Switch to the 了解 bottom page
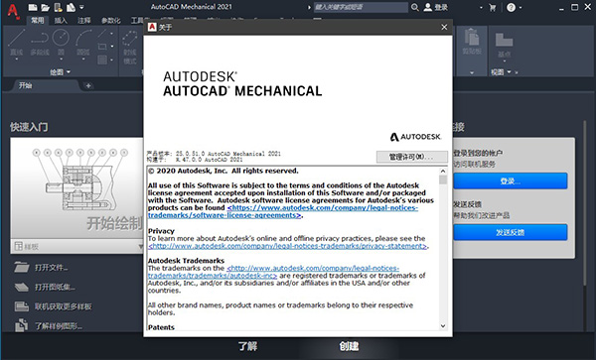The image size is (596, 360). coord(247,346)
